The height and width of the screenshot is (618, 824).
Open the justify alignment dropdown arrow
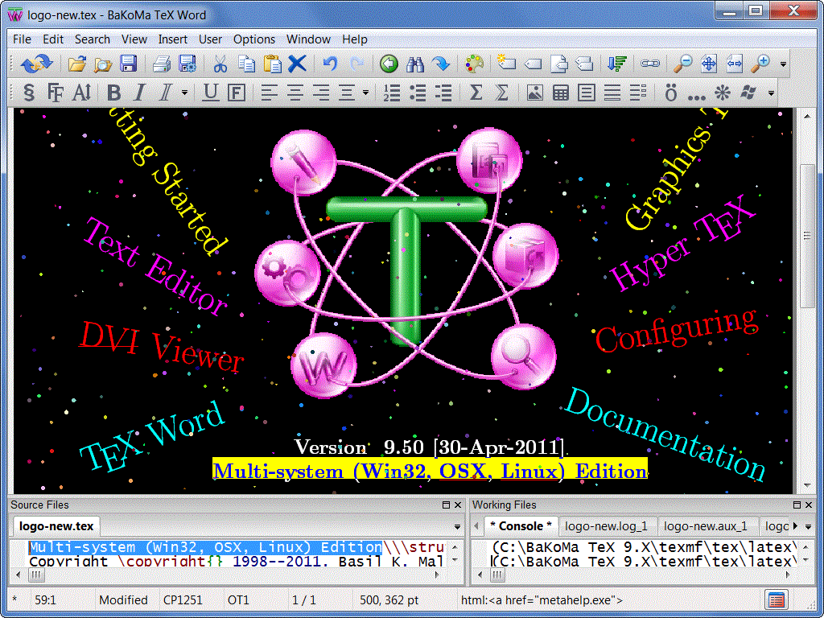365,93
